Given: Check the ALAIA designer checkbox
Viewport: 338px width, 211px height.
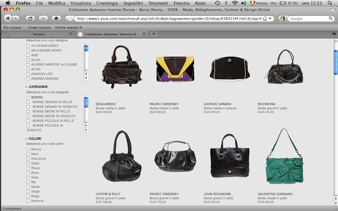Looking at the screenshot, I should coord(28,60).
